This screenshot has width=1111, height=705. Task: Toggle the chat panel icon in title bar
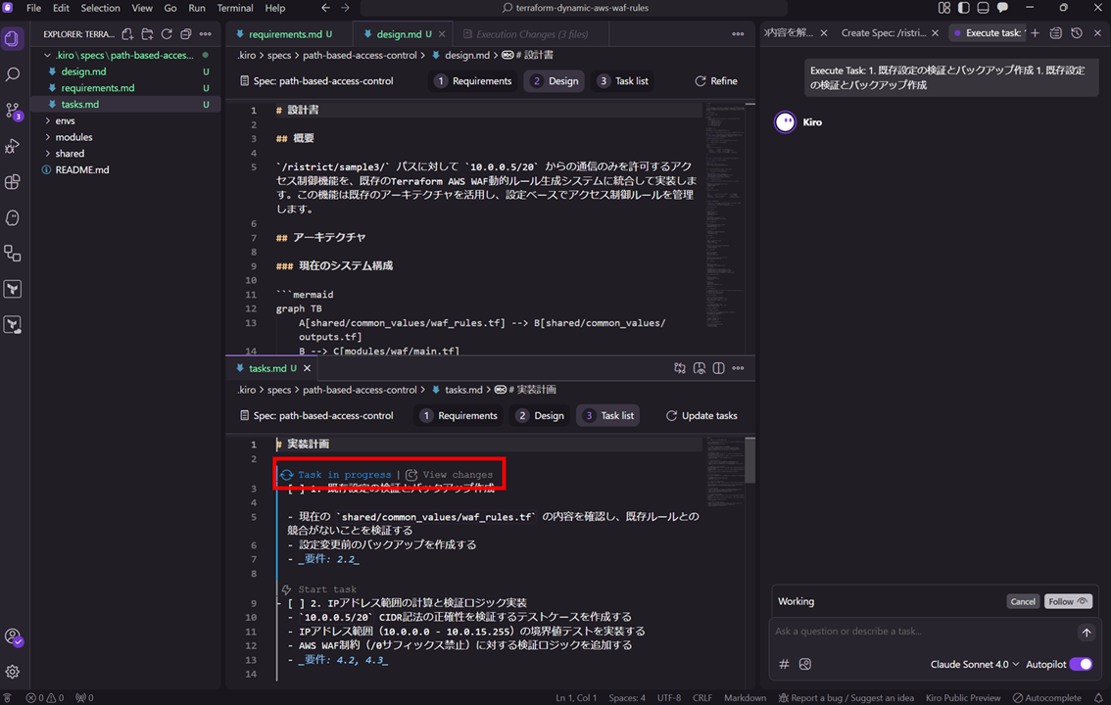click(1002, 8)
